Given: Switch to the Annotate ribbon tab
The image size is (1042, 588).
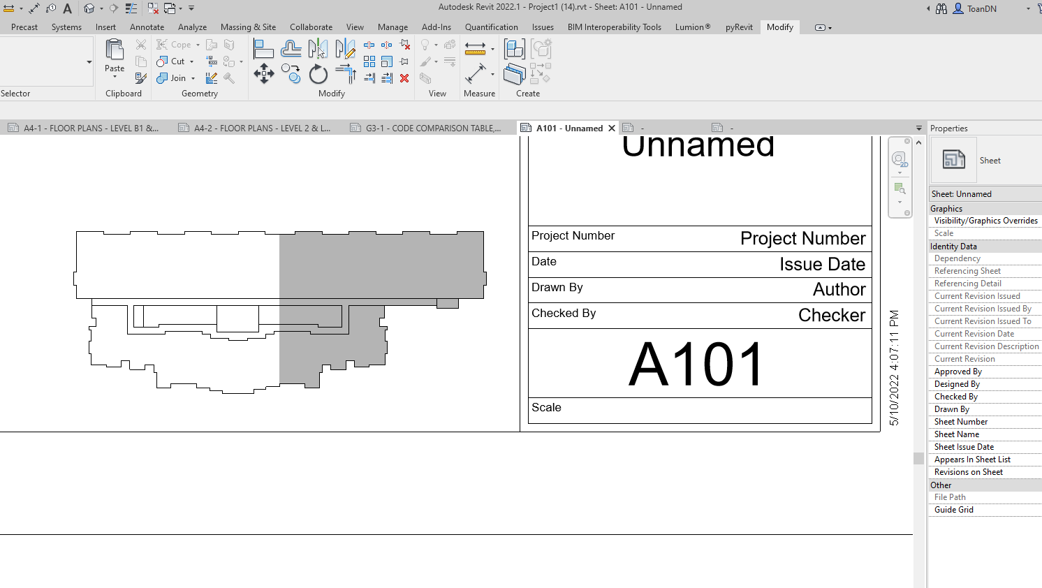Looking at the screenshot, I should [x=147, y=27].
